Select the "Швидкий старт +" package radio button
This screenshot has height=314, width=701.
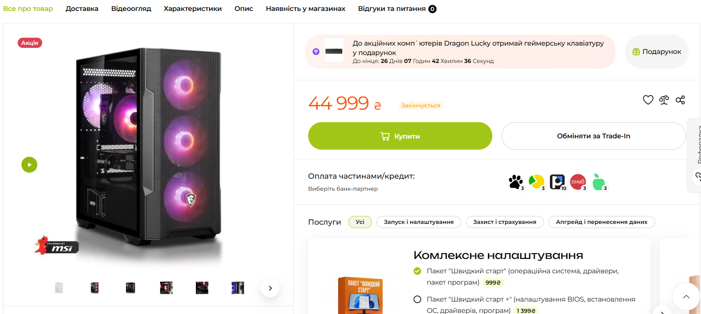pos(417,299)
